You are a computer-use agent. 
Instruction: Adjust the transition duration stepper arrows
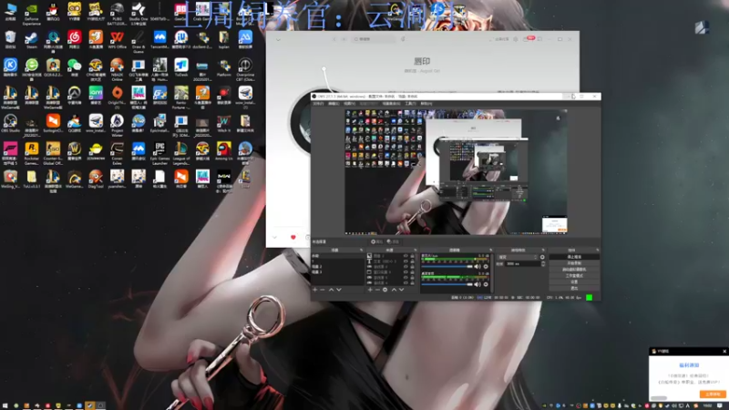click(543, 263)
